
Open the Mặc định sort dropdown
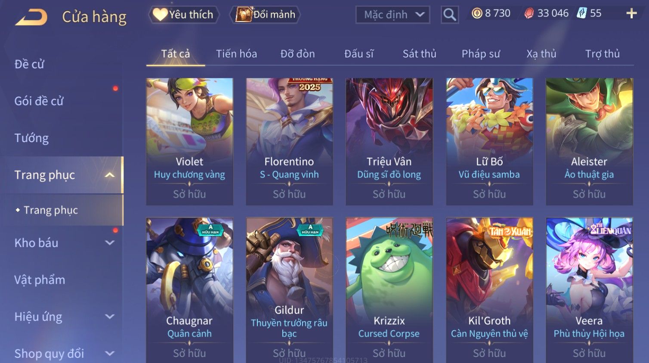click(x=392, y=15)
